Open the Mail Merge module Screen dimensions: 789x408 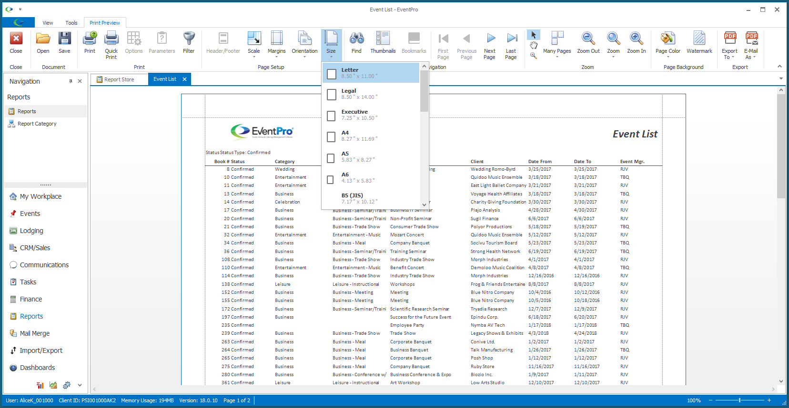tap(35, 333)
